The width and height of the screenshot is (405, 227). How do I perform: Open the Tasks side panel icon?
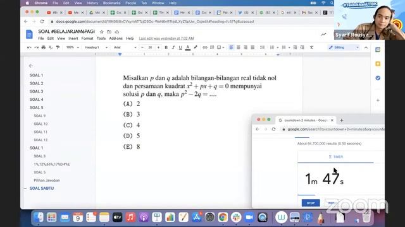[378, 78]
